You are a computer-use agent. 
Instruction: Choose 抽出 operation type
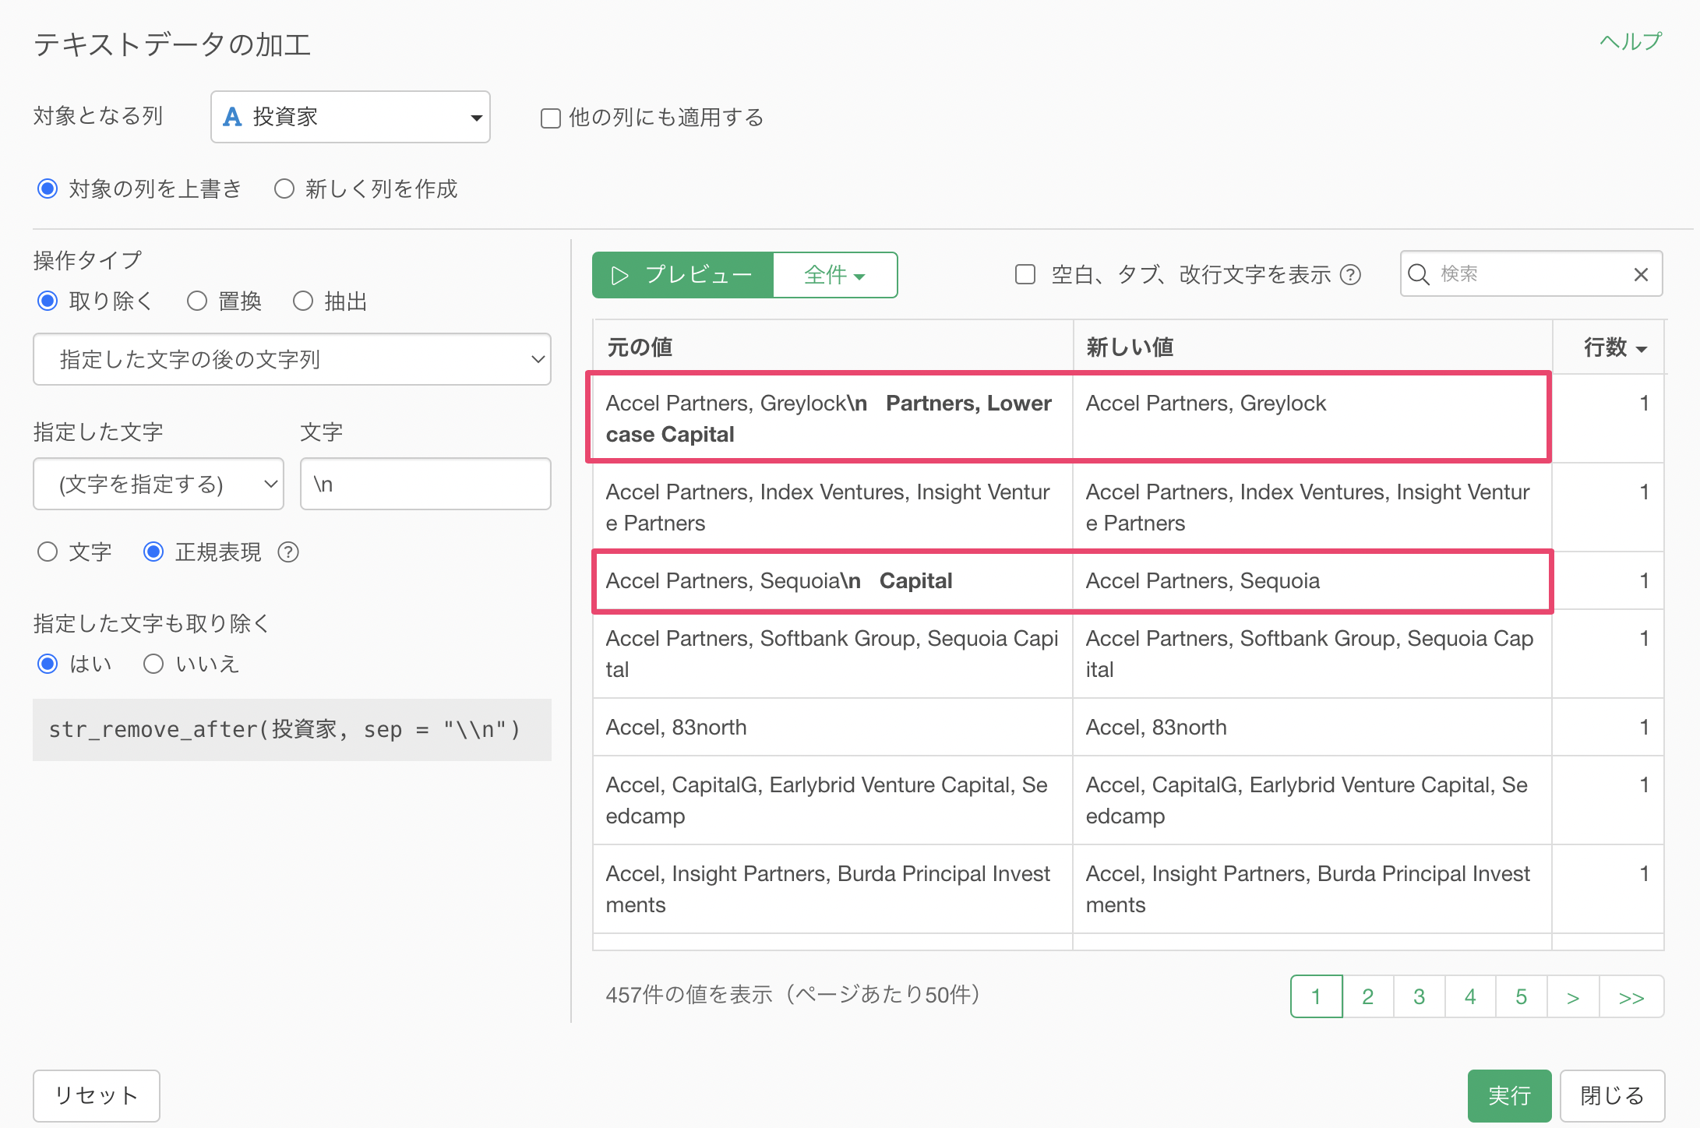click(303, 301)
